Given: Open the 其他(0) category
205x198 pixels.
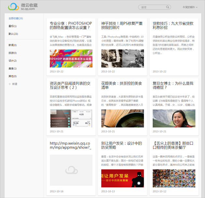Looking at the screenshot, I should click(13, 76).
